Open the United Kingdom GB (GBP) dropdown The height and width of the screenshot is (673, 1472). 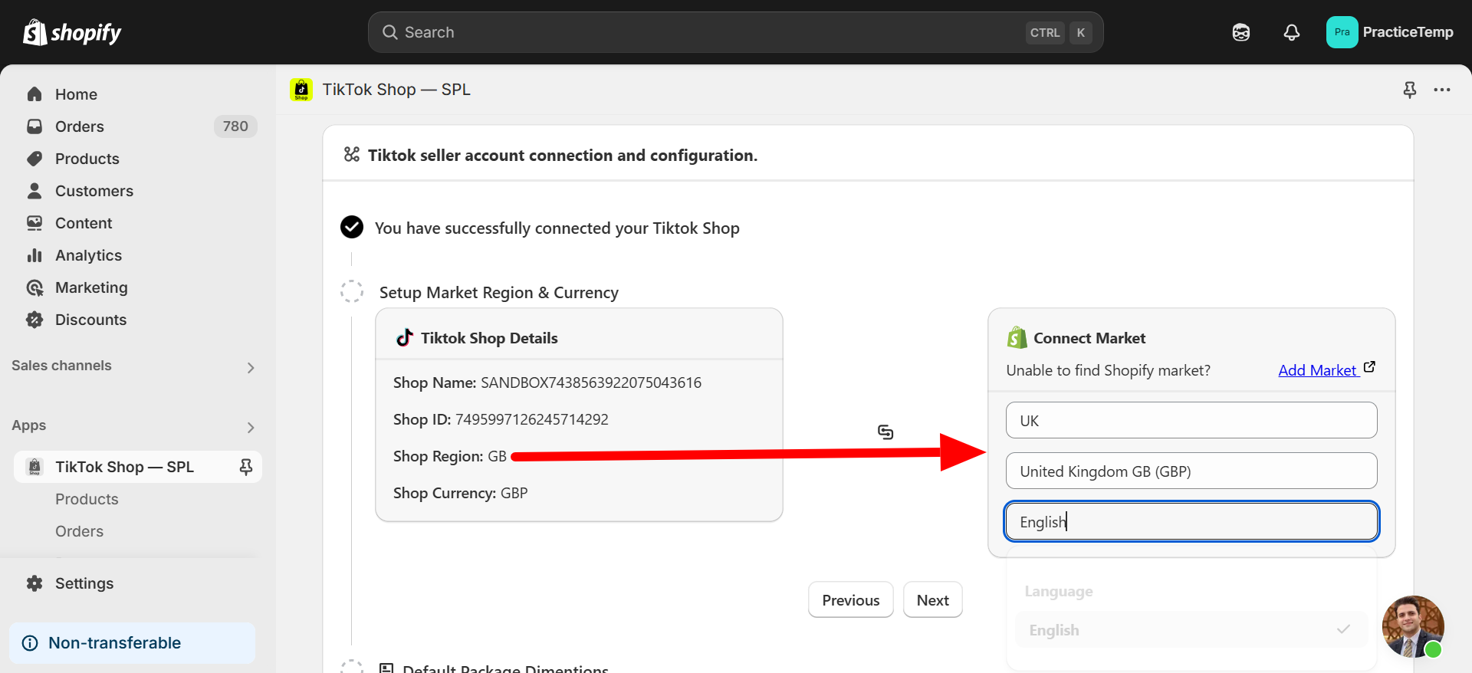pos(1191,471)
